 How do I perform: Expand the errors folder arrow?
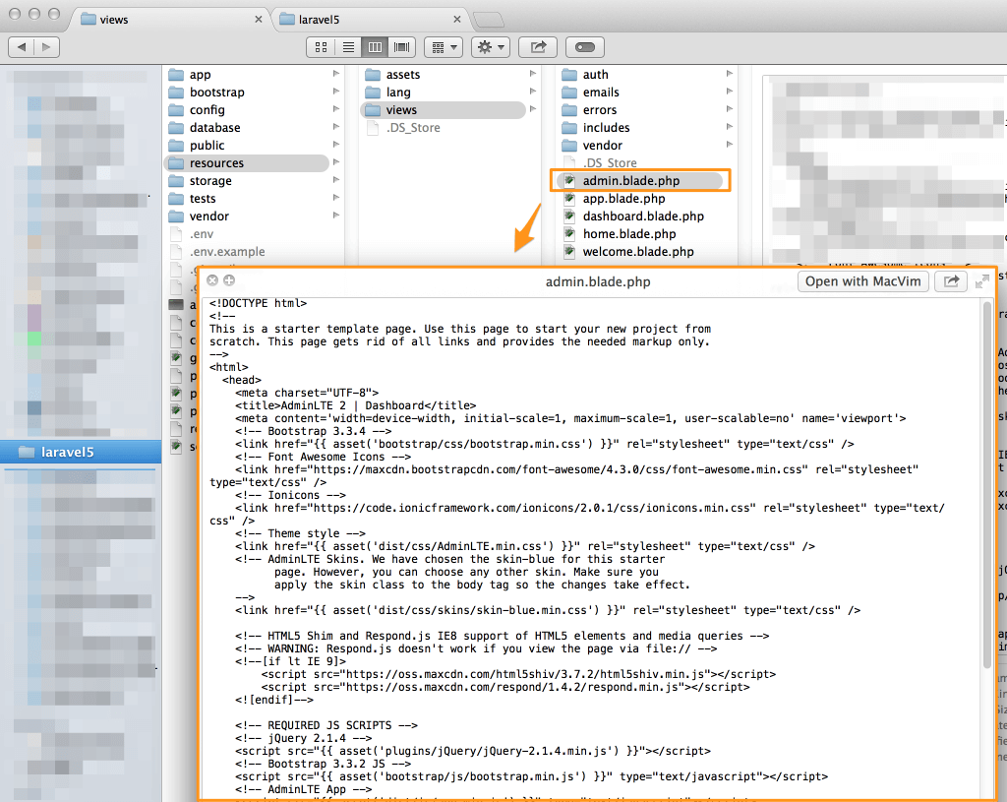click(729, 109)
